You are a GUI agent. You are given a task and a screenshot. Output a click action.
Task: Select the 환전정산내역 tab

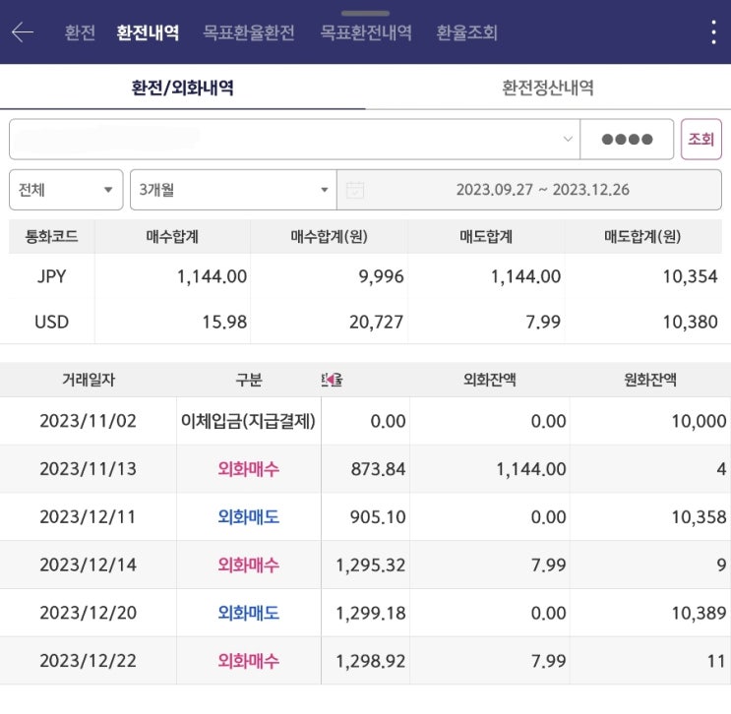pyautogui.click(x=548, y=88)
